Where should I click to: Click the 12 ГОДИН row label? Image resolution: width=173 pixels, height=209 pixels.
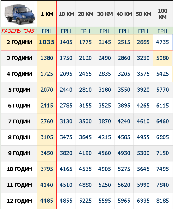point(19,201)
